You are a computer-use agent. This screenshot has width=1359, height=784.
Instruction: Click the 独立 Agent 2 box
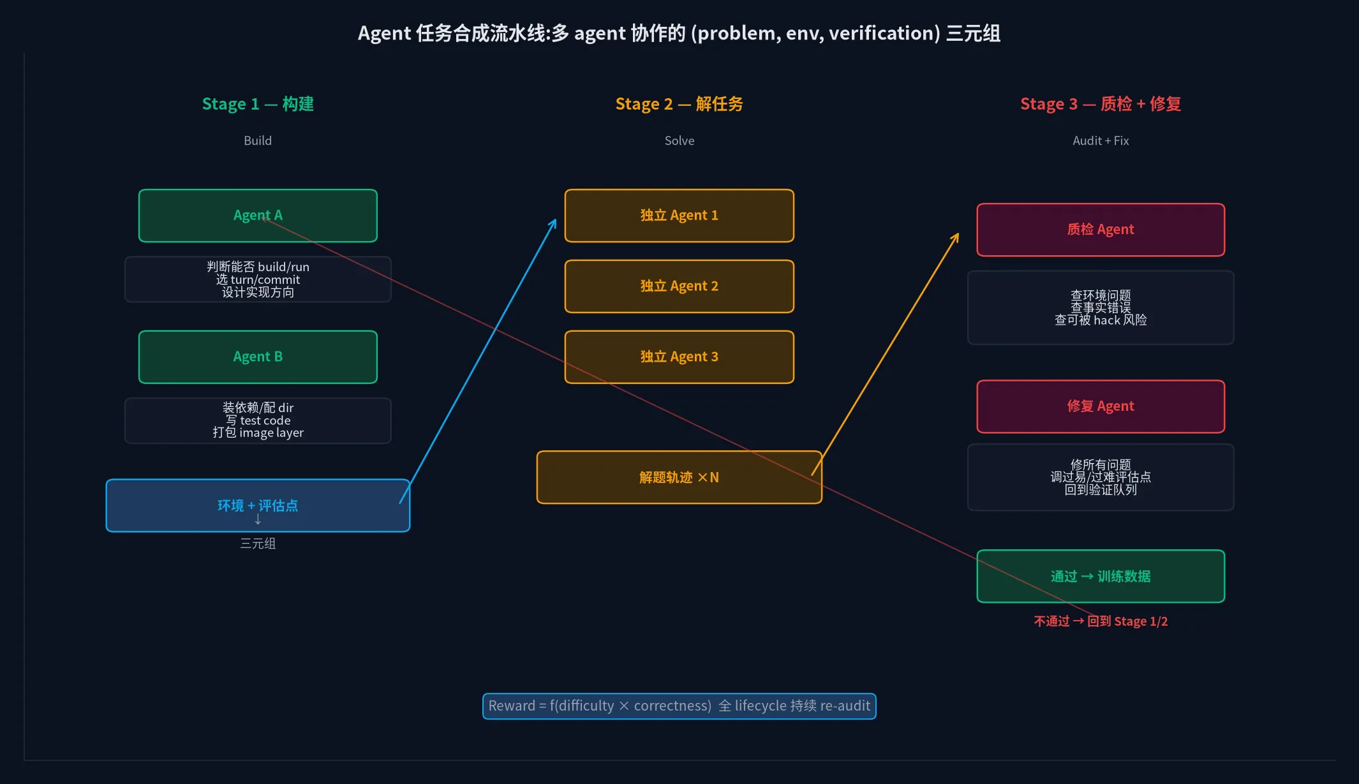[679, 286]
